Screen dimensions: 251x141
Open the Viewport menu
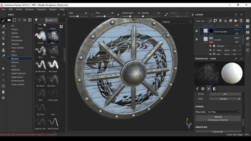tap(41, 9)
